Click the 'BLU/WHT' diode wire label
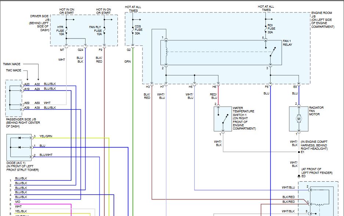 46,155
